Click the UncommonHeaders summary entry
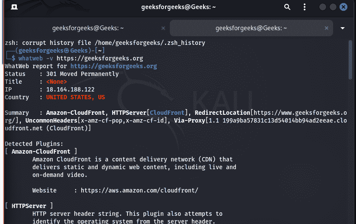 [x=97, y=120]
